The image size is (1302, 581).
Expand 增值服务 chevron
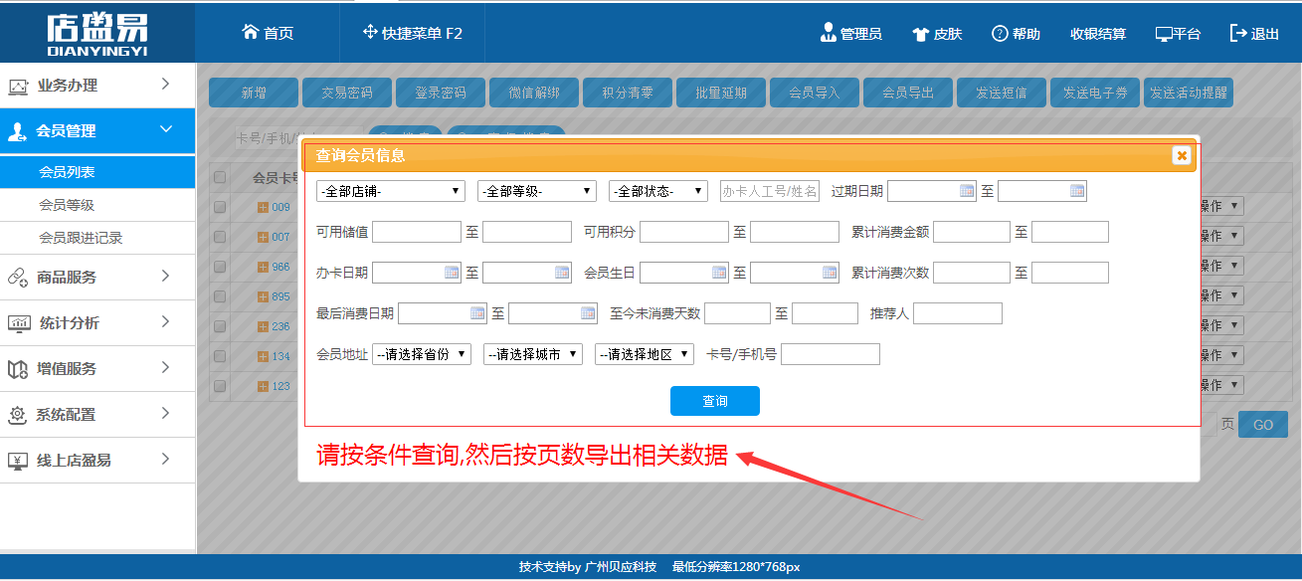(x=166, y=367)
